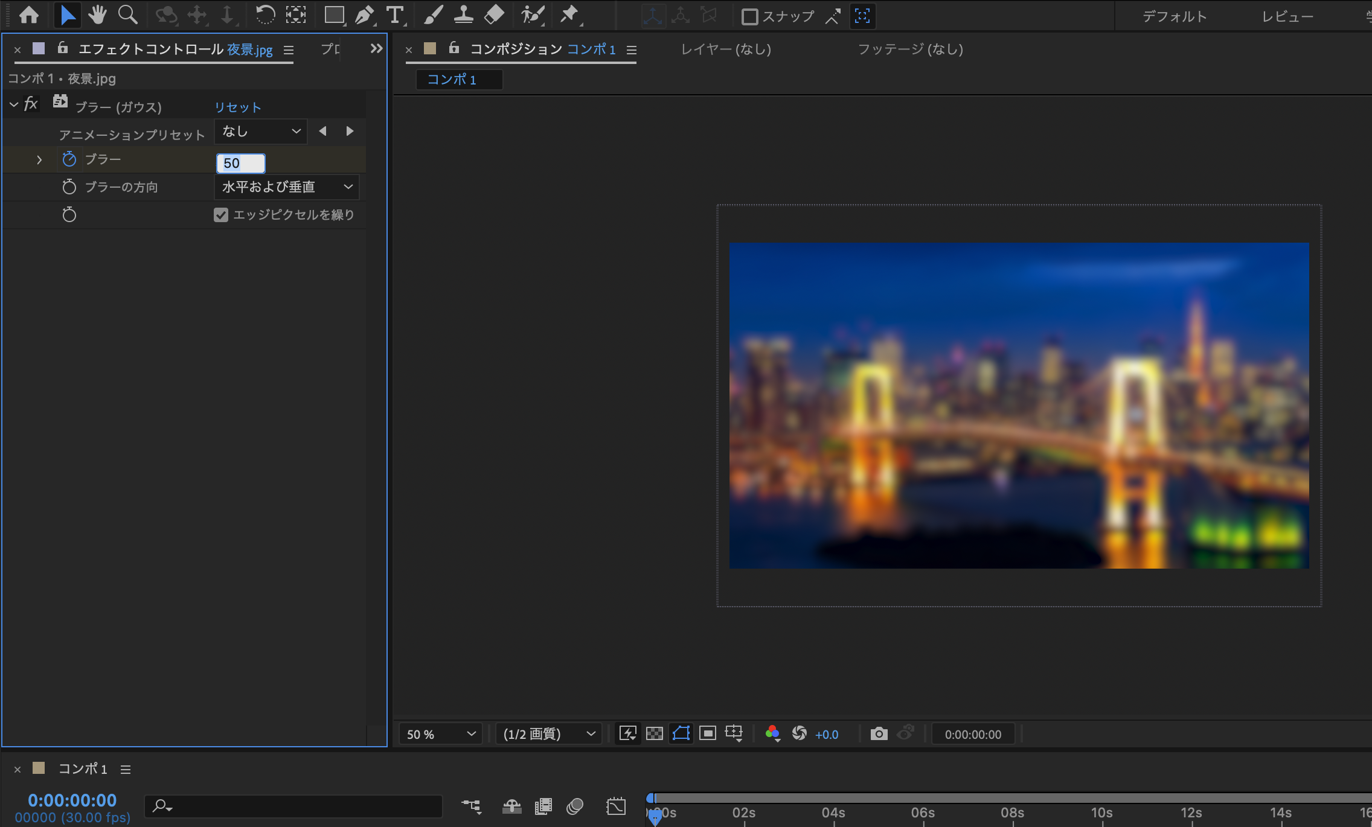Toggle stopwatch on edge pixel row
Viewport: 1372px width, 827px height.
(69, 214)
